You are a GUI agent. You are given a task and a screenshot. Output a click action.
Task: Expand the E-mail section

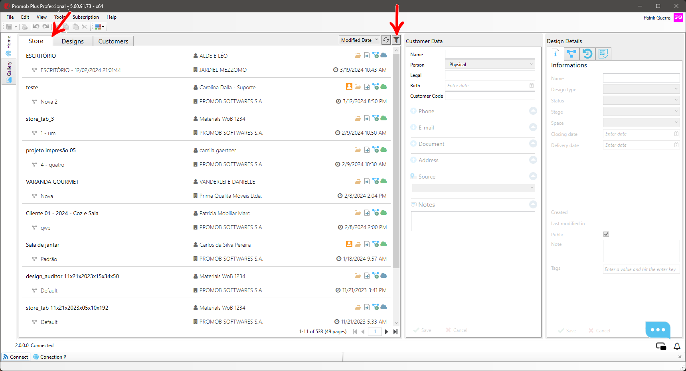tap(533, 127)
